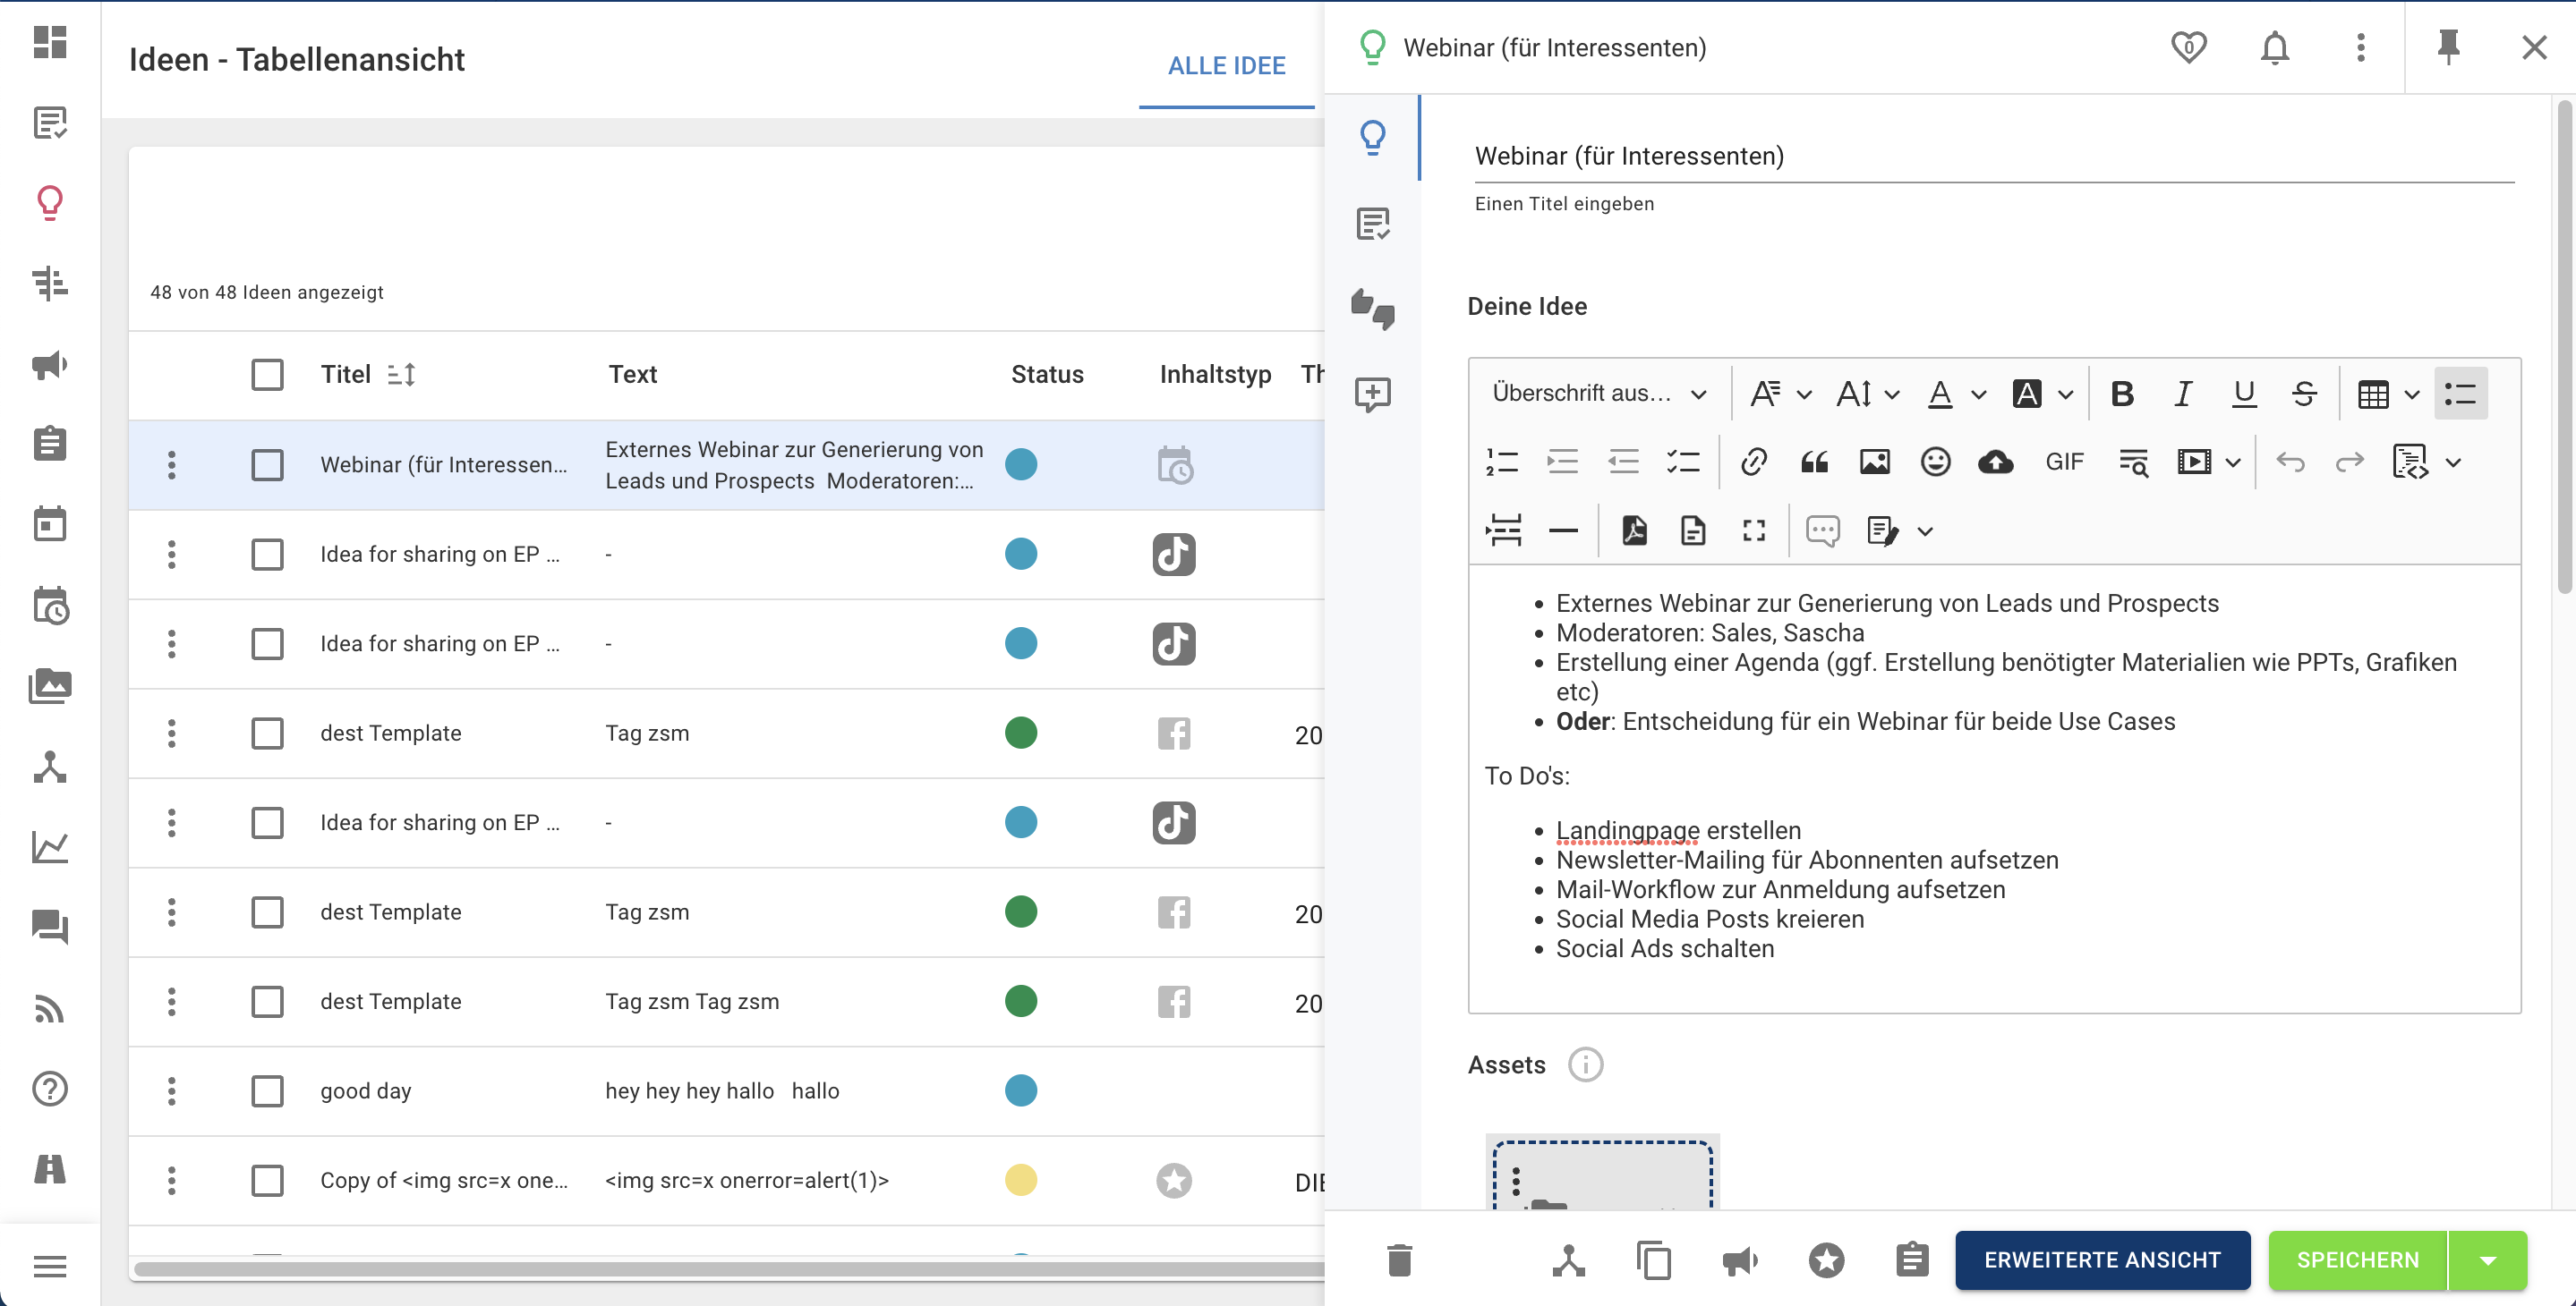Toggle fullscreen editor mode
Screen dimensions: 2576x1306
(x=1754, y=530)
